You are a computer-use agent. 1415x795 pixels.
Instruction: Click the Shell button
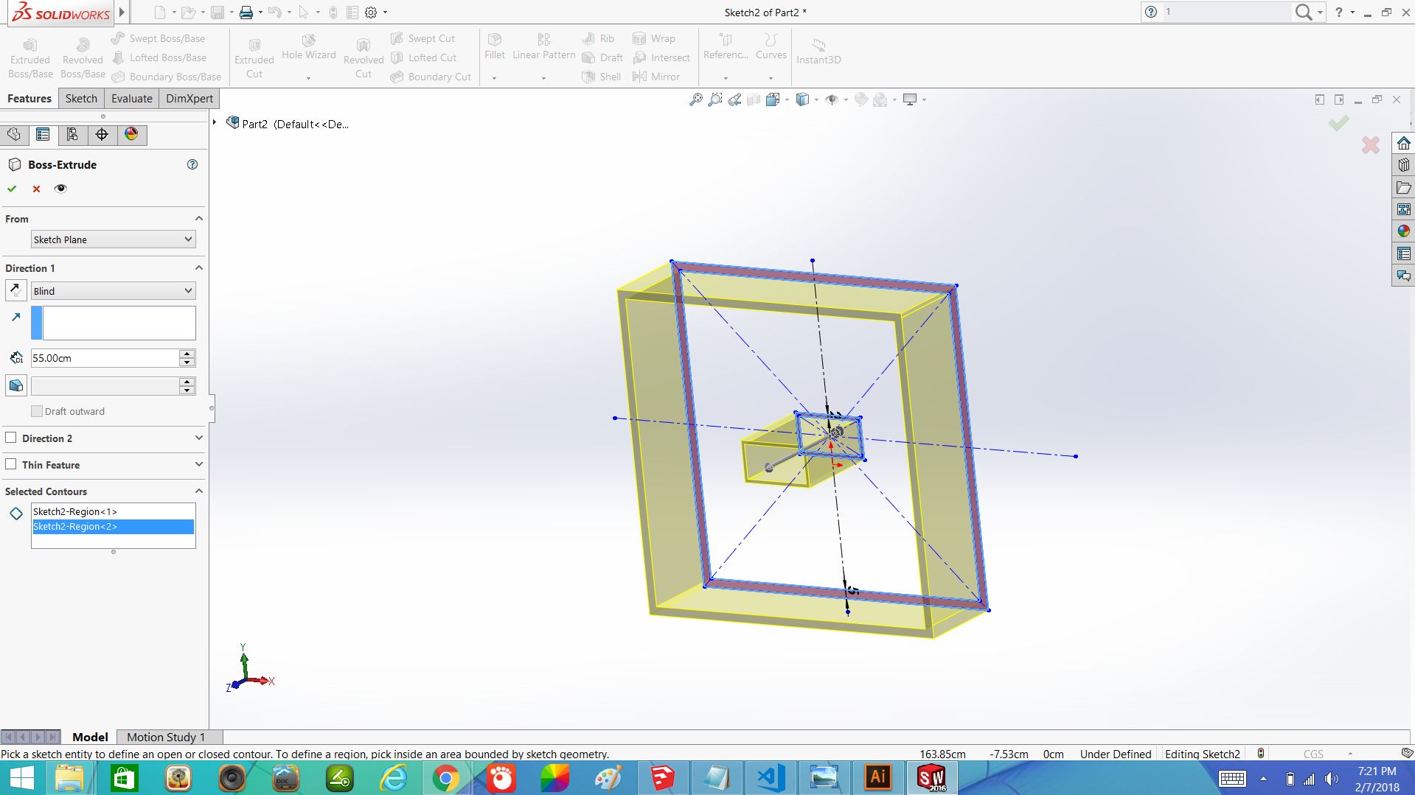(x=602, y=77)
